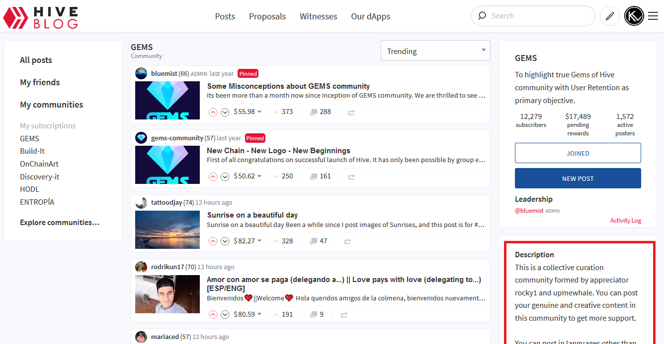Open mariaced author name link

tap(165, 337)
